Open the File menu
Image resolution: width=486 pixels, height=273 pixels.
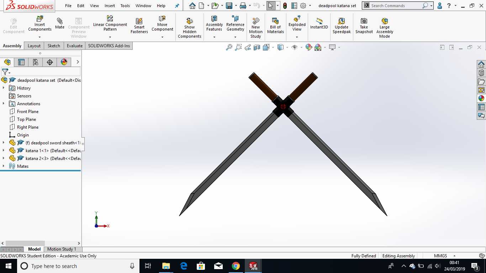[x=68, y=6]
